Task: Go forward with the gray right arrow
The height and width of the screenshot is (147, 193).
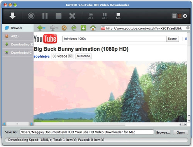Action: (52, 28)
